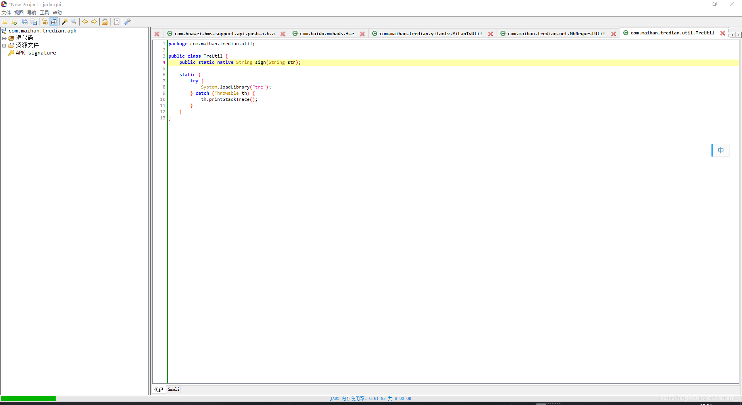Close the YiLanTvUtil tab
The image size is (742, 405).
point(490,34)
